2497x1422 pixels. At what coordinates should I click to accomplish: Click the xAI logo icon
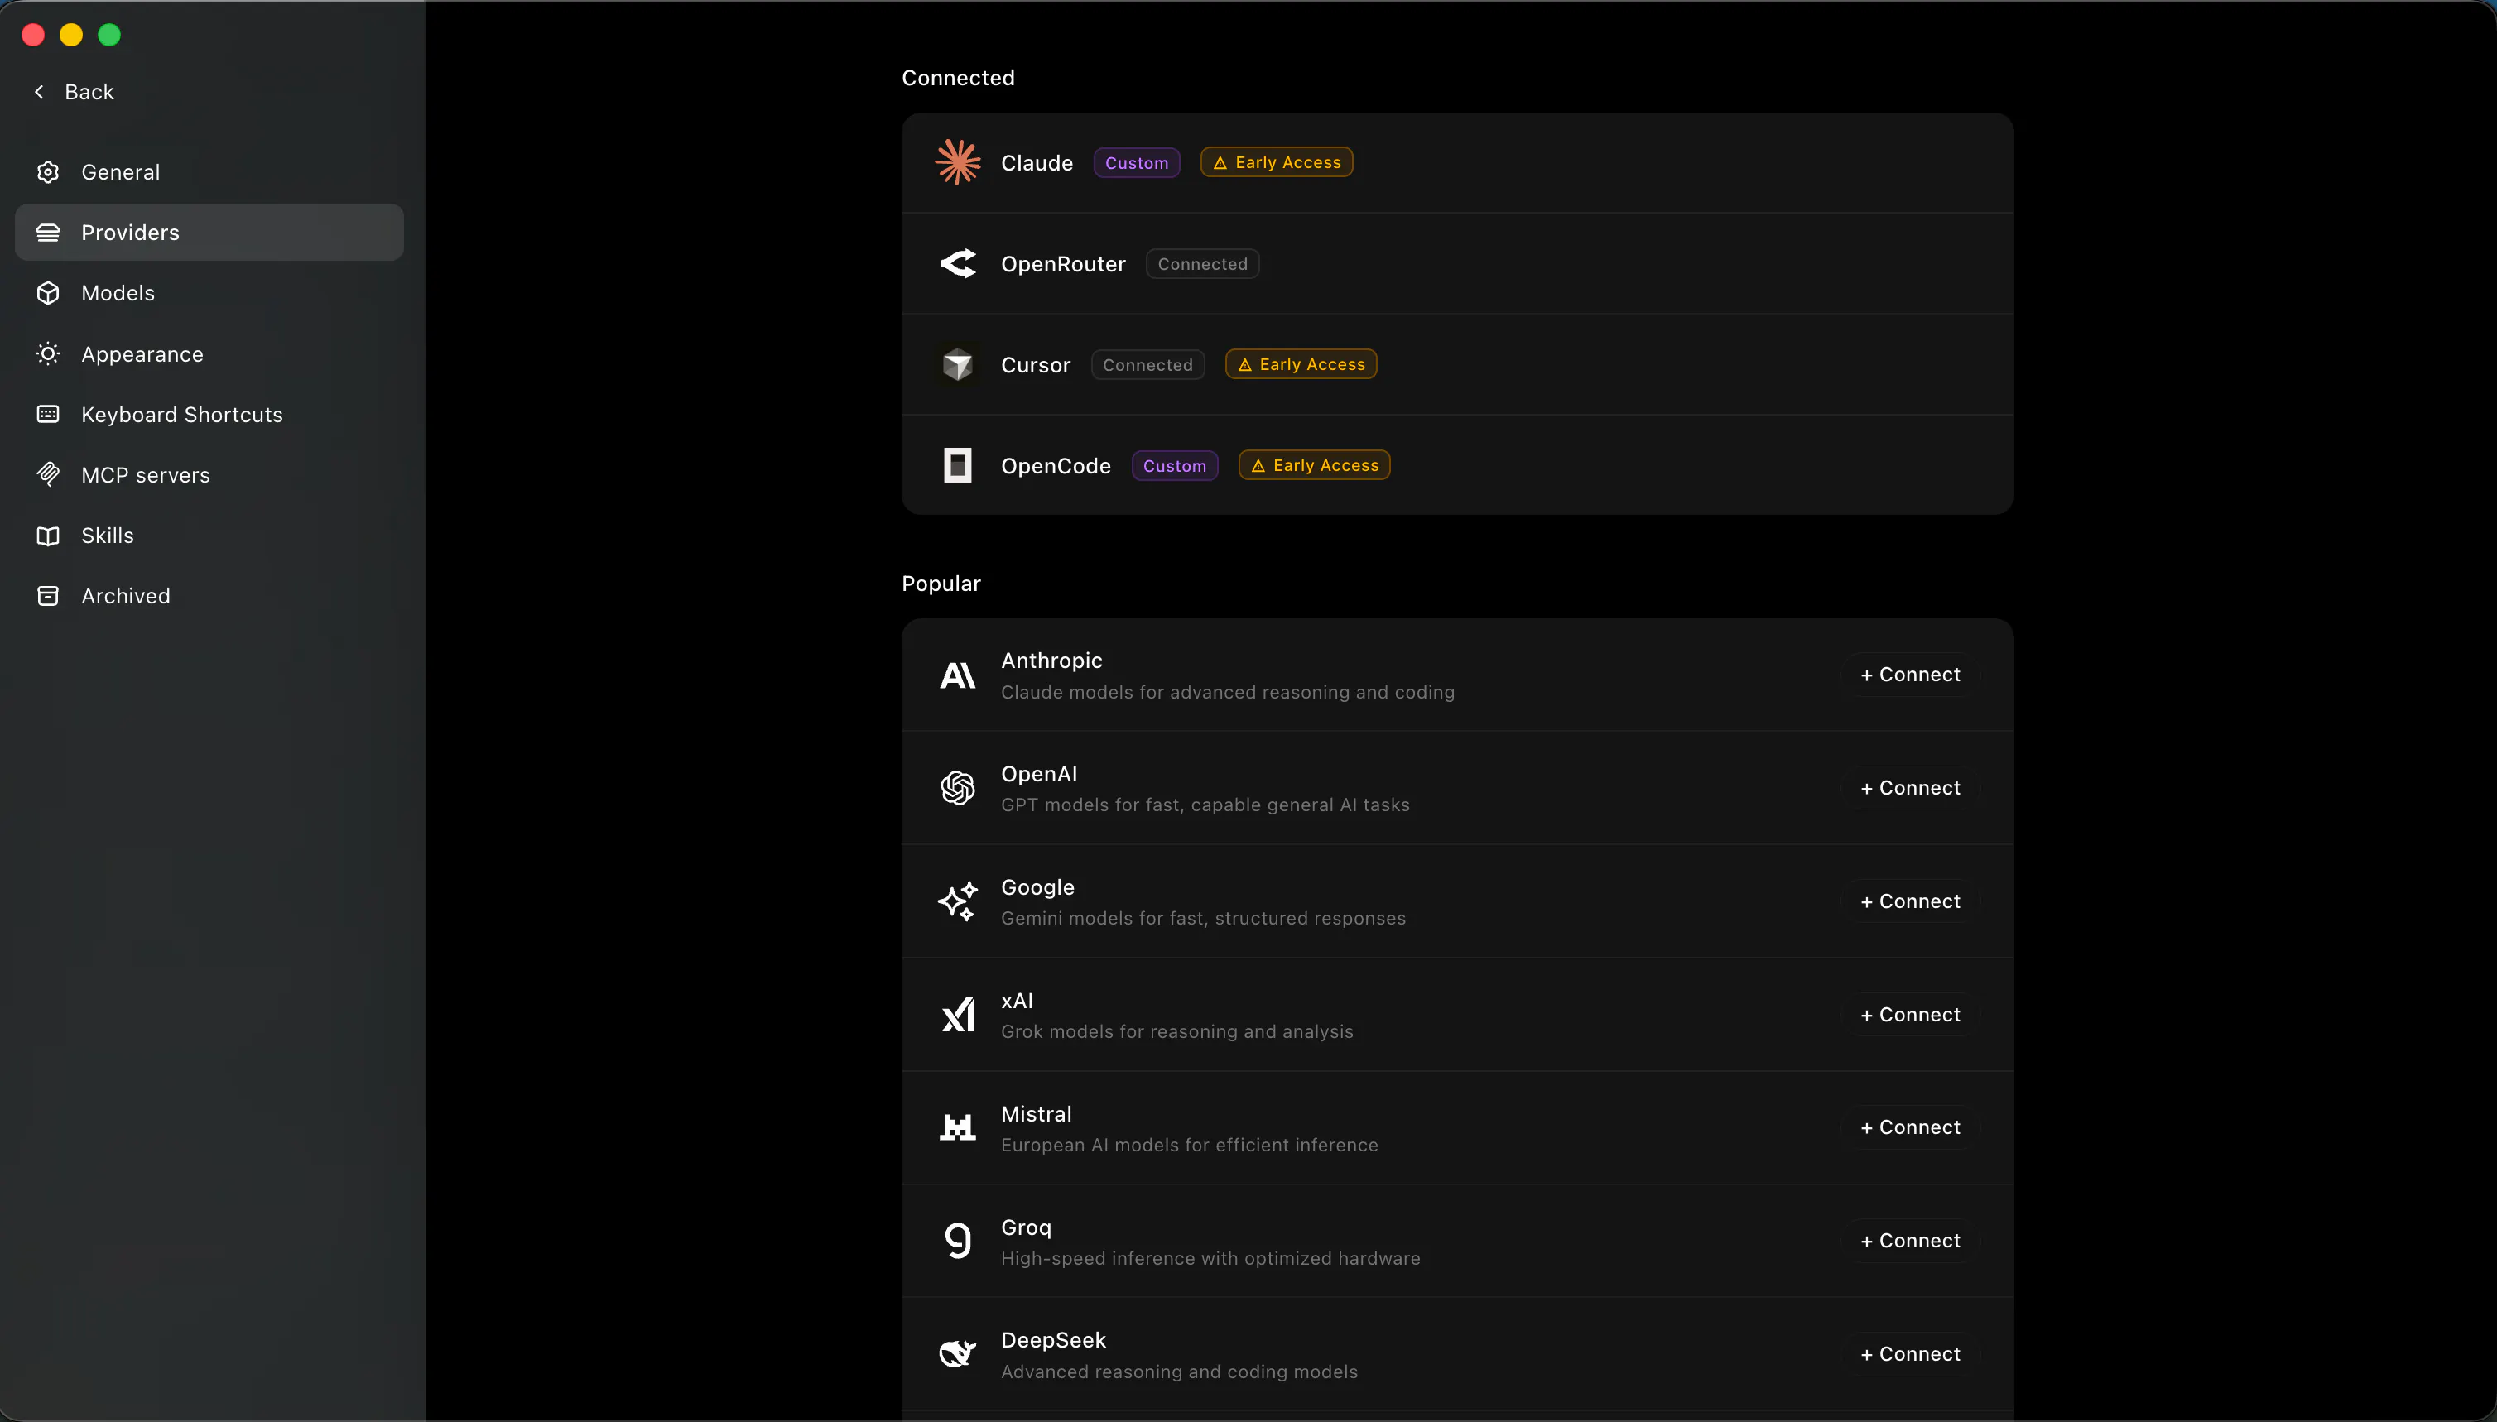coord(957,1015)
